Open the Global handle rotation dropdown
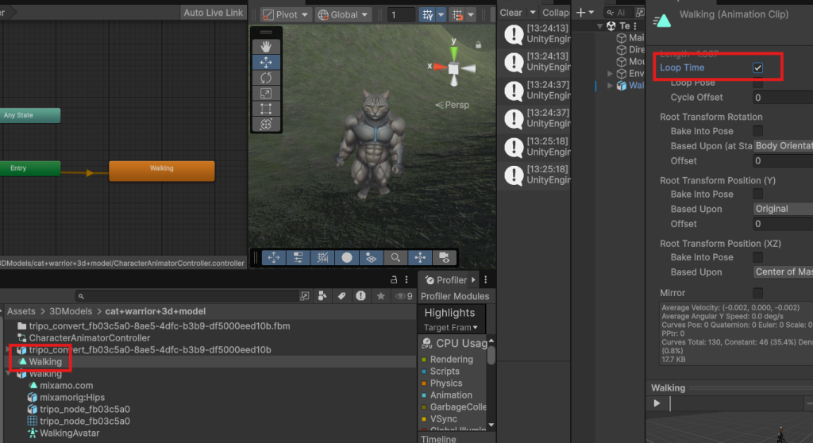The width and height of the screenshot is (813, 443). tap(343, 14)
